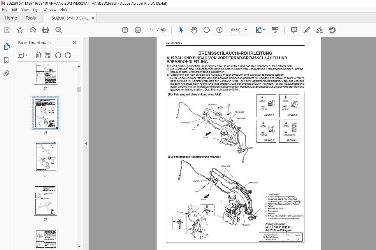Select page 71 thumbnail
The width and height of the screenshot is (376, 250).
(x=45, y=113)
